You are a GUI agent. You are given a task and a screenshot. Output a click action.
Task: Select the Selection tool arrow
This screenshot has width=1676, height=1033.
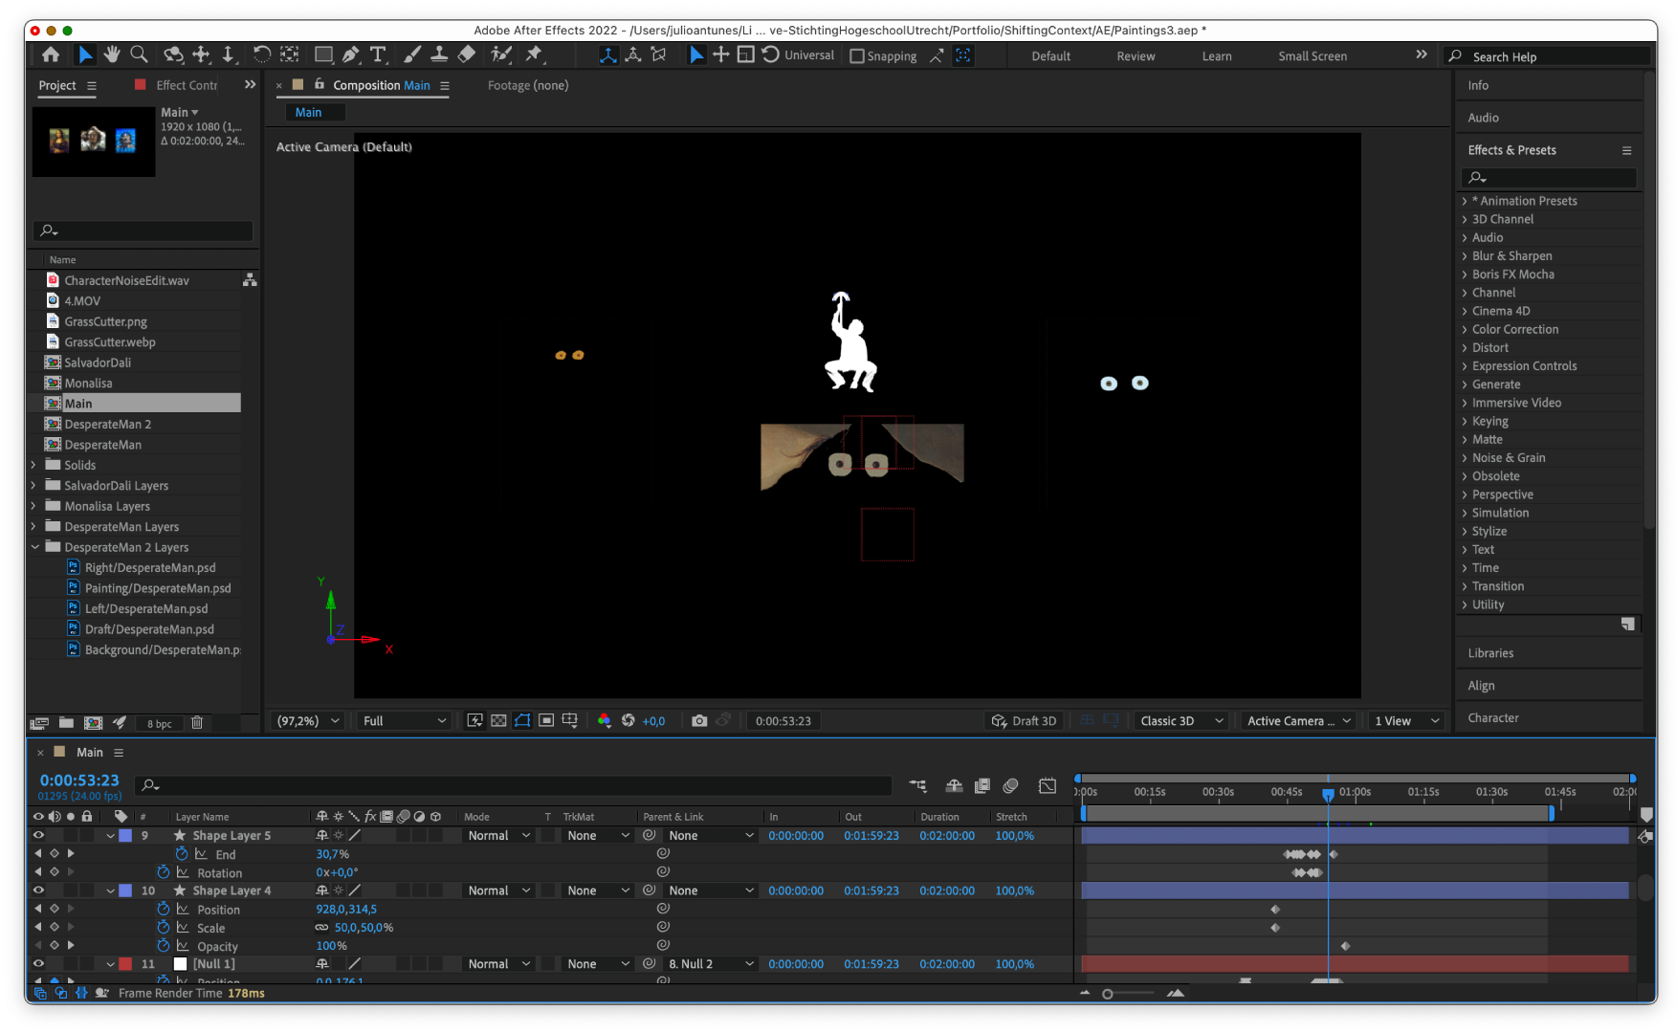(x=84, y=55)
